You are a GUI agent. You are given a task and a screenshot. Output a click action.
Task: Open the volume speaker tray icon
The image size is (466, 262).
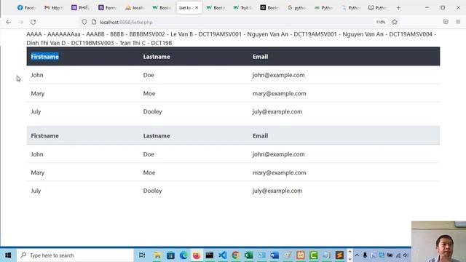pyautogui.click(x=406, y=255)
